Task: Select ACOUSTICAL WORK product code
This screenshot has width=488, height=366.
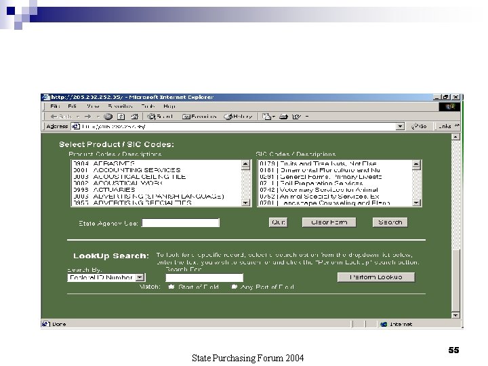Action: tap(157, 183)
